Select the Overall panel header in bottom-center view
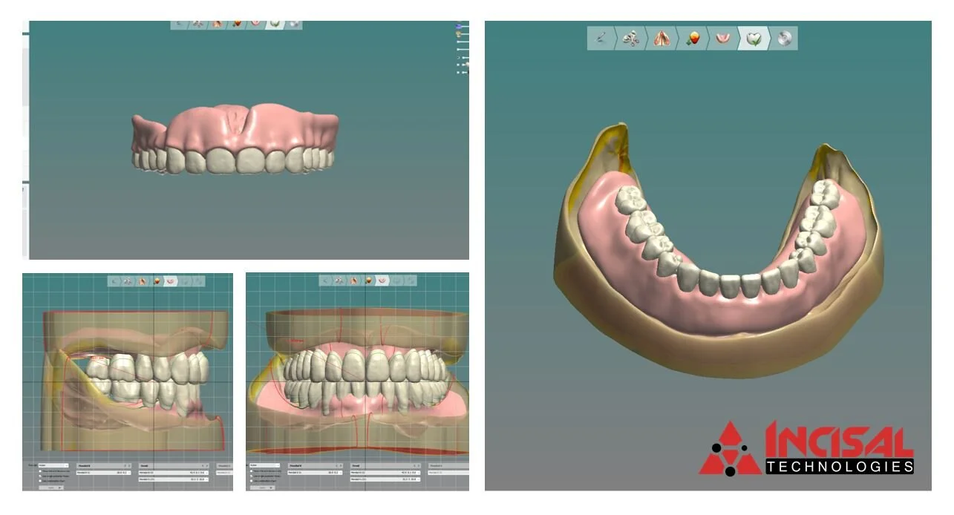The width and height of the screenshot is (954, 515). 356,465
